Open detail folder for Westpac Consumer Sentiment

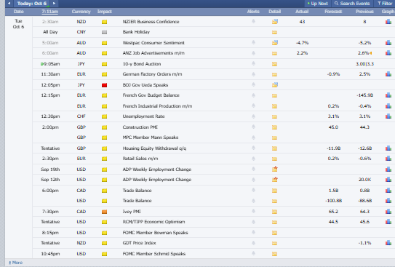(x=274, y=43)
